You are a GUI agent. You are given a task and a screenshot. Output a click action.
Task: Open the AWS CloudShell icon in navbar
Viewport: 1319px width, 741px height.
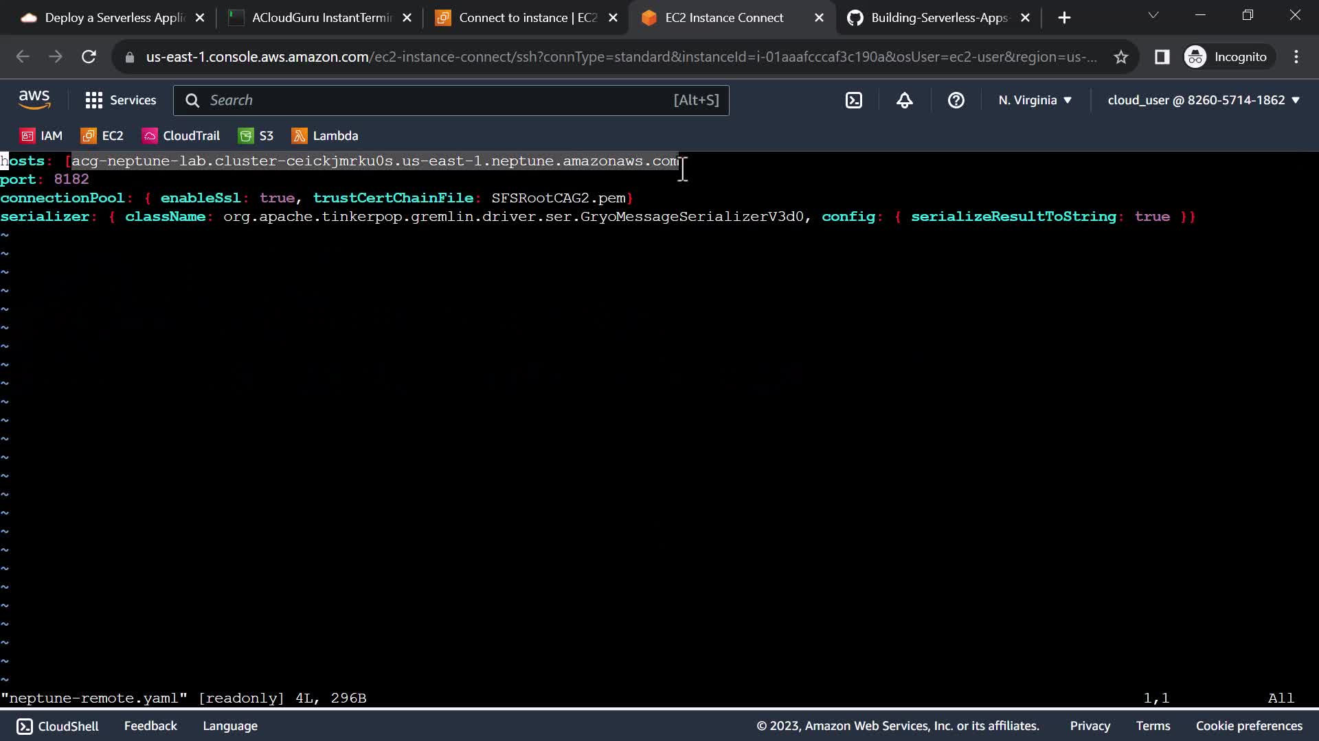pyautogui.click(x=853, y=100)
